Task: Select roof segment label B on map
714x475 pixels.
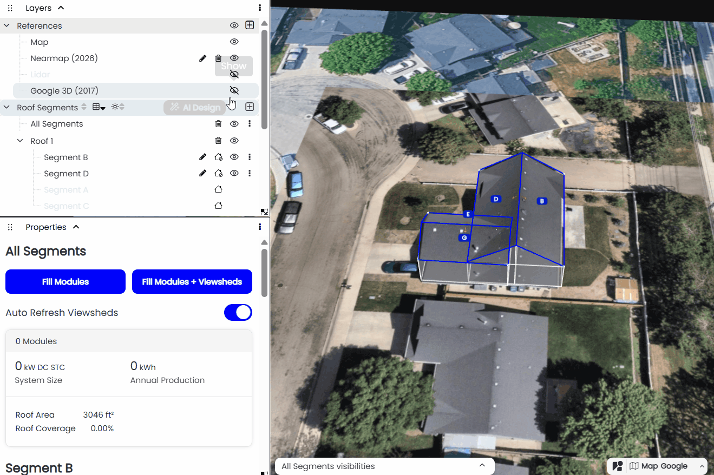Action: coord(541,201)
